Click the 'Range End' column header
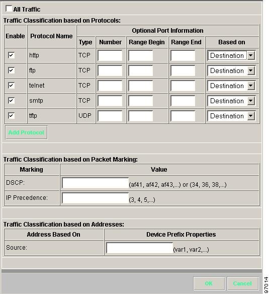 (186, 42)
